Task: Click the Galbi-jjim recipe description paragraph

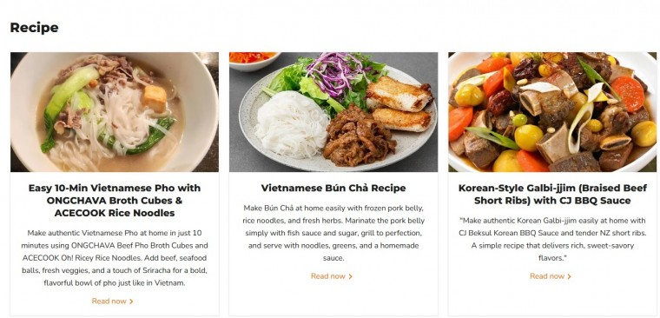Action: click(552, 239)
